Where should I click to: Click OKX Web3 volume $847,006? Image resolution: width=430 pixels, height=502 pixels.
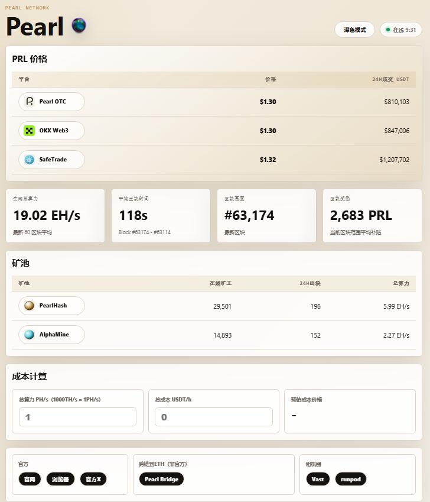click(x=396, y=131)
